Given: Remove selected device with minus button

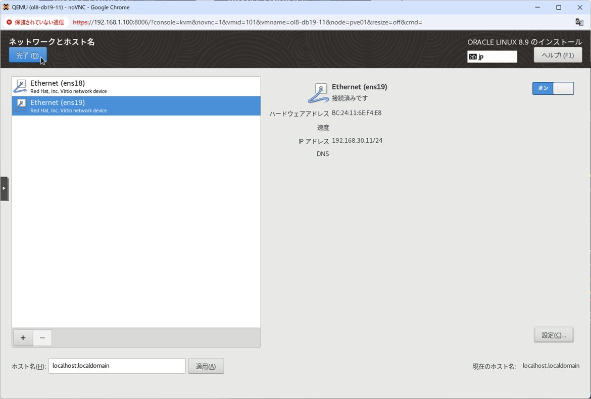Looking at the screenshot, I should pyautogui.click(x=42, y=337).
